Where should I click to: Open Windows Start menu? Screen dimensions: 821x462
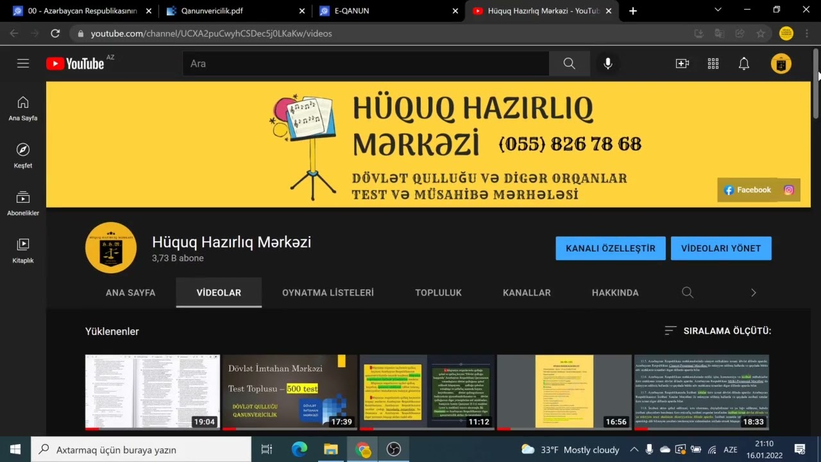(15, 449)
